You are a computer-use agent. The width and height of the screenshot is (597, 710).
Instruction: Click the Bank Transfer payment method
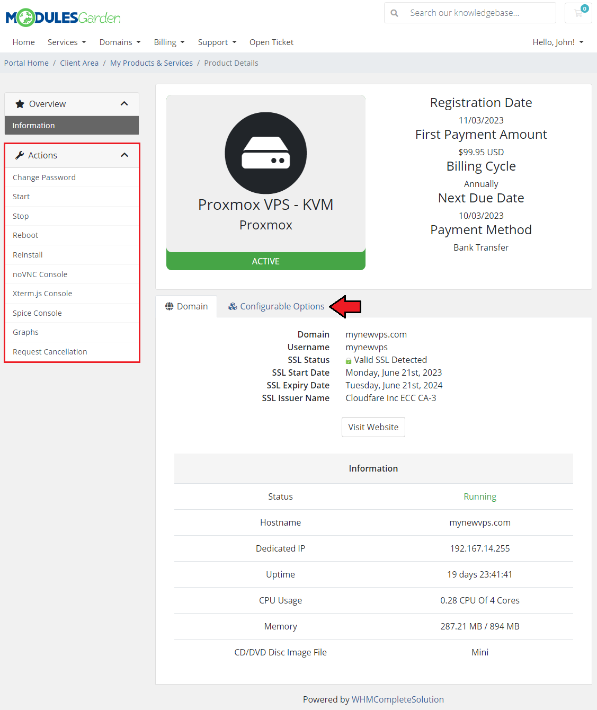click(x=481, y=247)
